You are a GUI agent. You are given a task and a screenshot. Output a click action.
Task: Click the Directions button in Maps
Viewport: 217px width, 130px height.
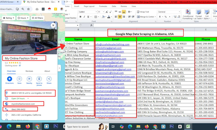(x=10, y=80)
